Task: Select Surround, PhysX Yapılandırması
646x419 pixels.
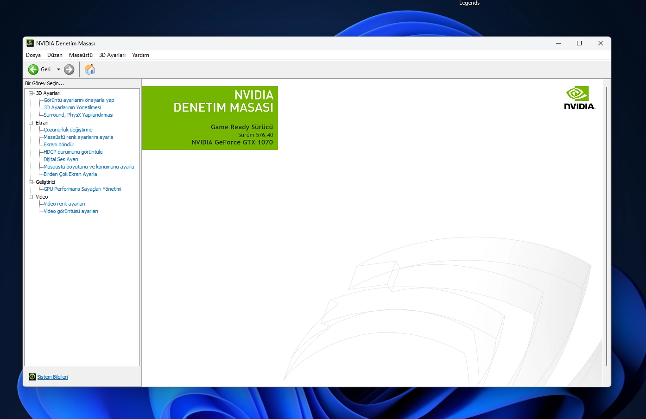Action: point(78,115)
